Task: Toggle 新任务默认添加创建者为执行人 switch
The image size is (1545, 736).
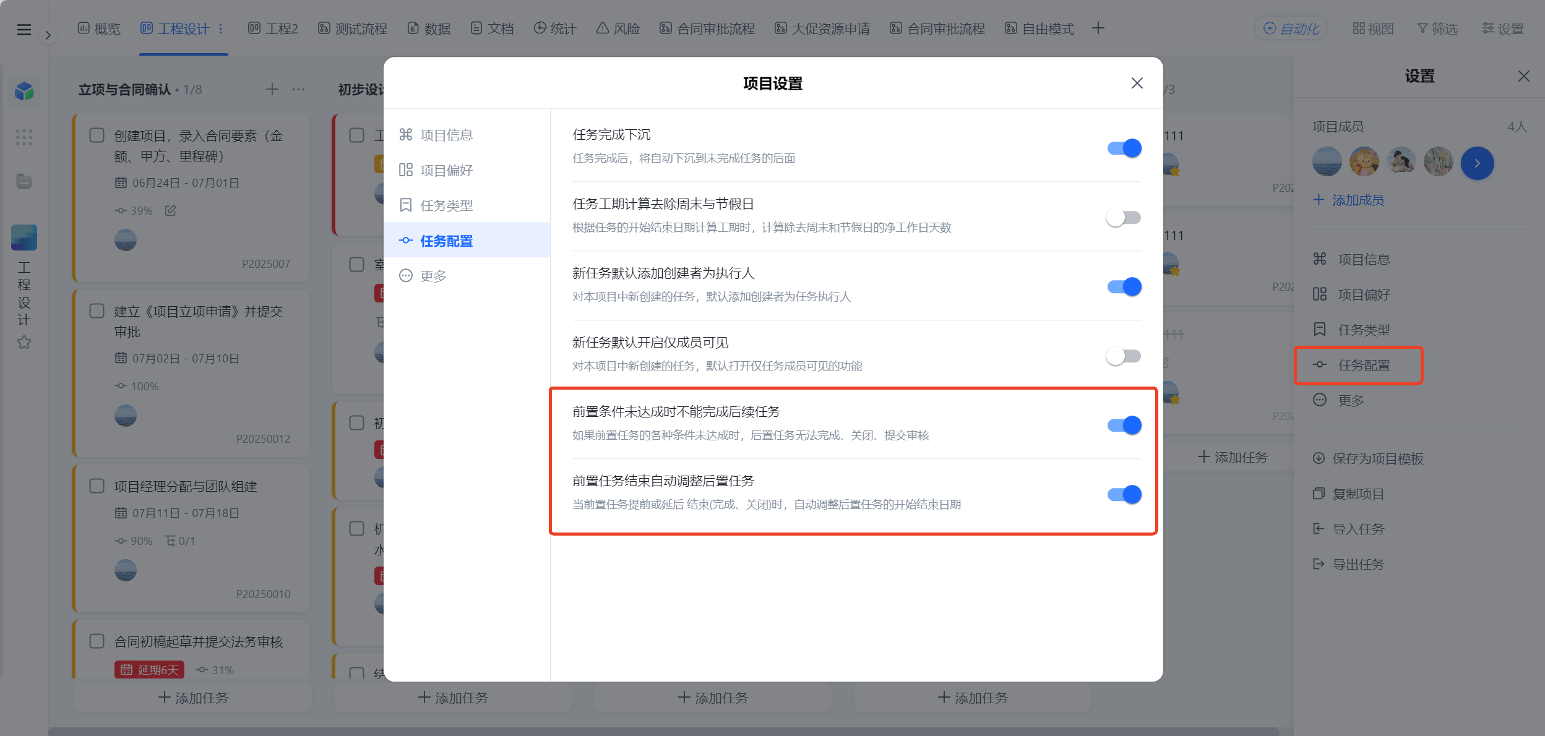Action: (1124, 287)
